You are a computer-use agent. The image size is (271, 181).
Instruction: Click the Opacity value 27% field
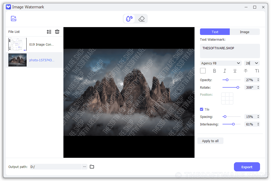(250, 80)
